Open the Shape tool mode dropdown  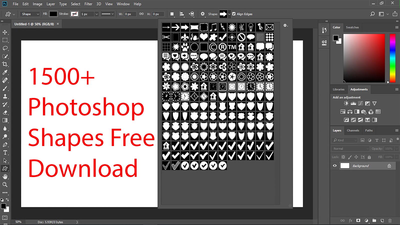[x=30, y=14]
